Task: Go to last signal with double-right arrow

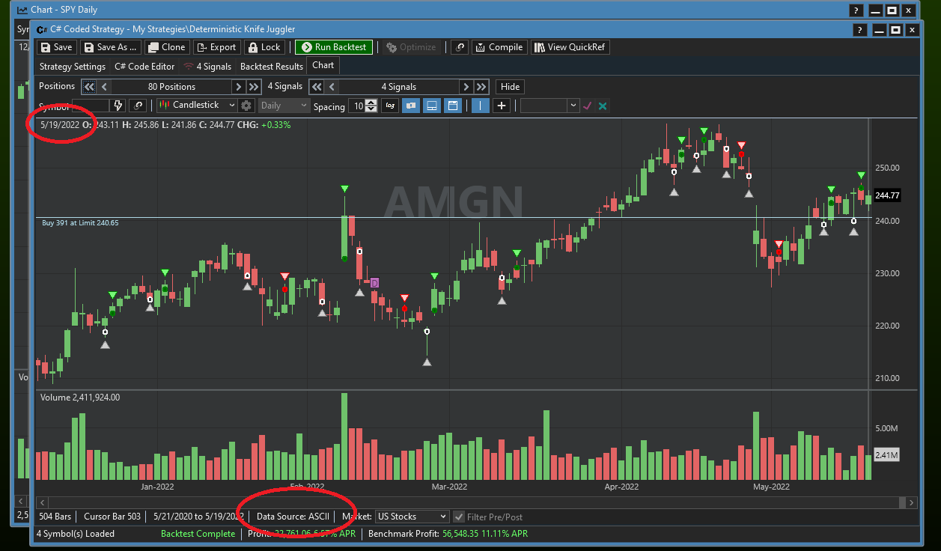Action: coord(481,87)
